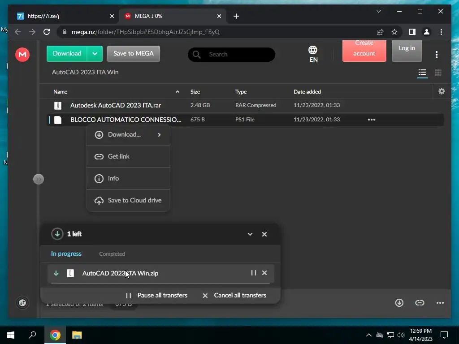Click bottom bar download icon
This screenshot has height=344, width=459.
(x=399, y=303)
